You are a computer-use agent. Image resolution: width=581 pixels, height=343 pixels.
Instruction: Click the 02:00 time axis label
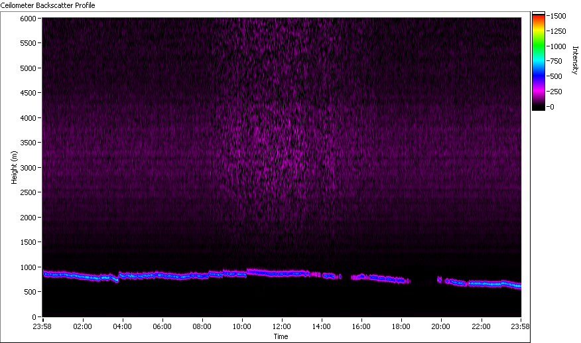(x=82, y=326)
